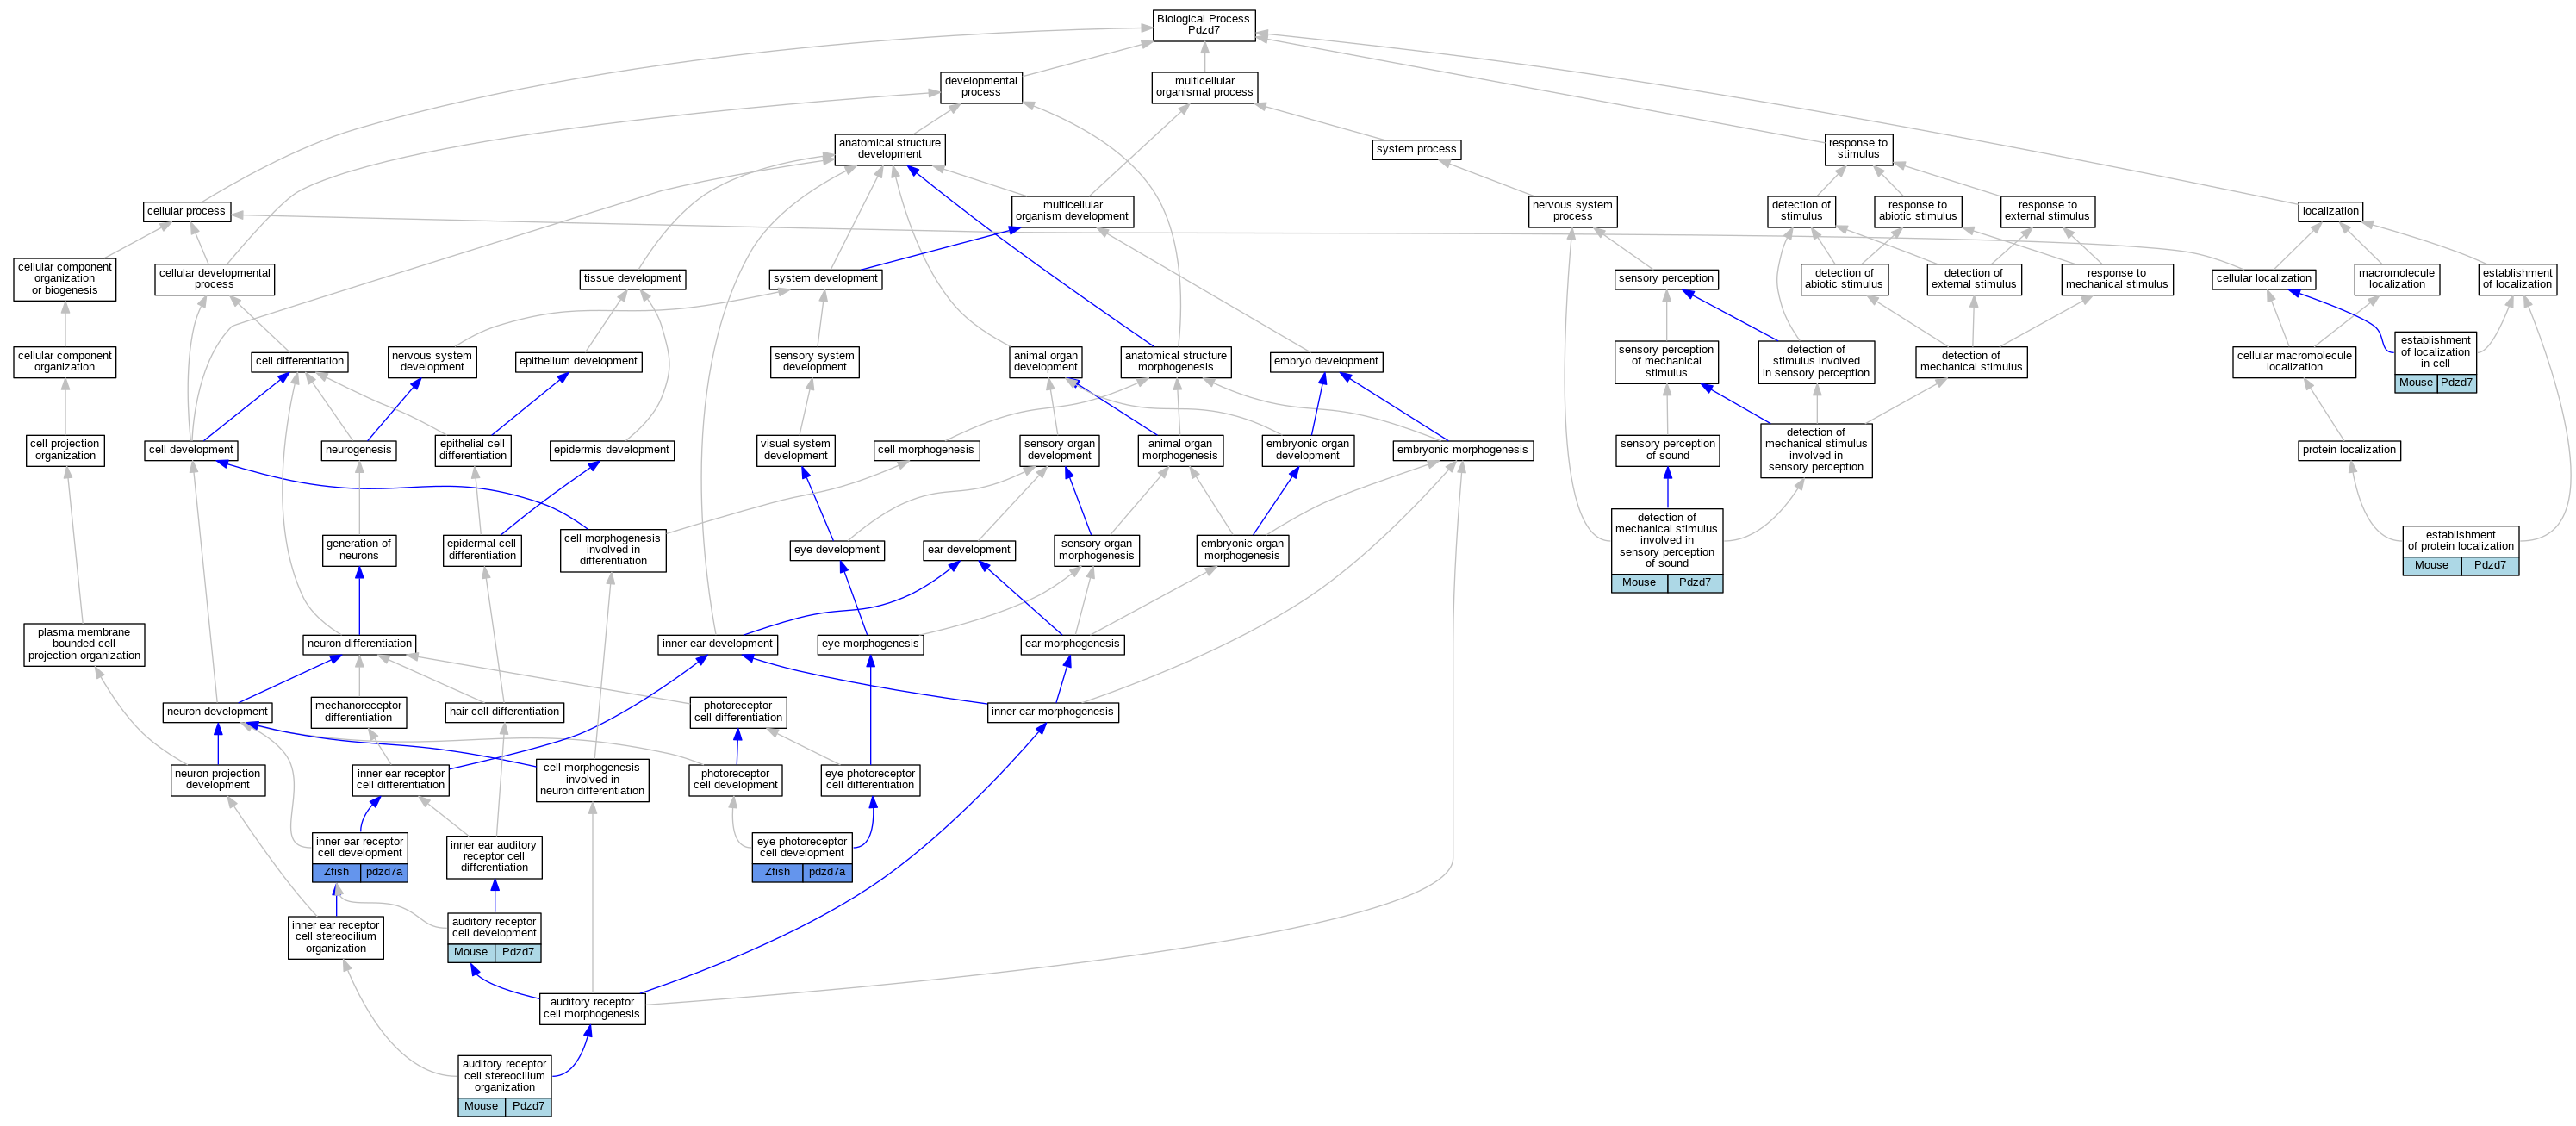Click the 'multicellular organismal process' node
Image resolution: width=2576 pixels, height=1126 pixels.
point(1204,87)
